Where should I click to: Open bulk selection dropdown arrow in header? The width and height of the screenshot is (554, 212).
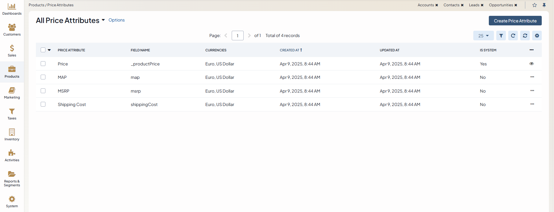tap(49, 50)
